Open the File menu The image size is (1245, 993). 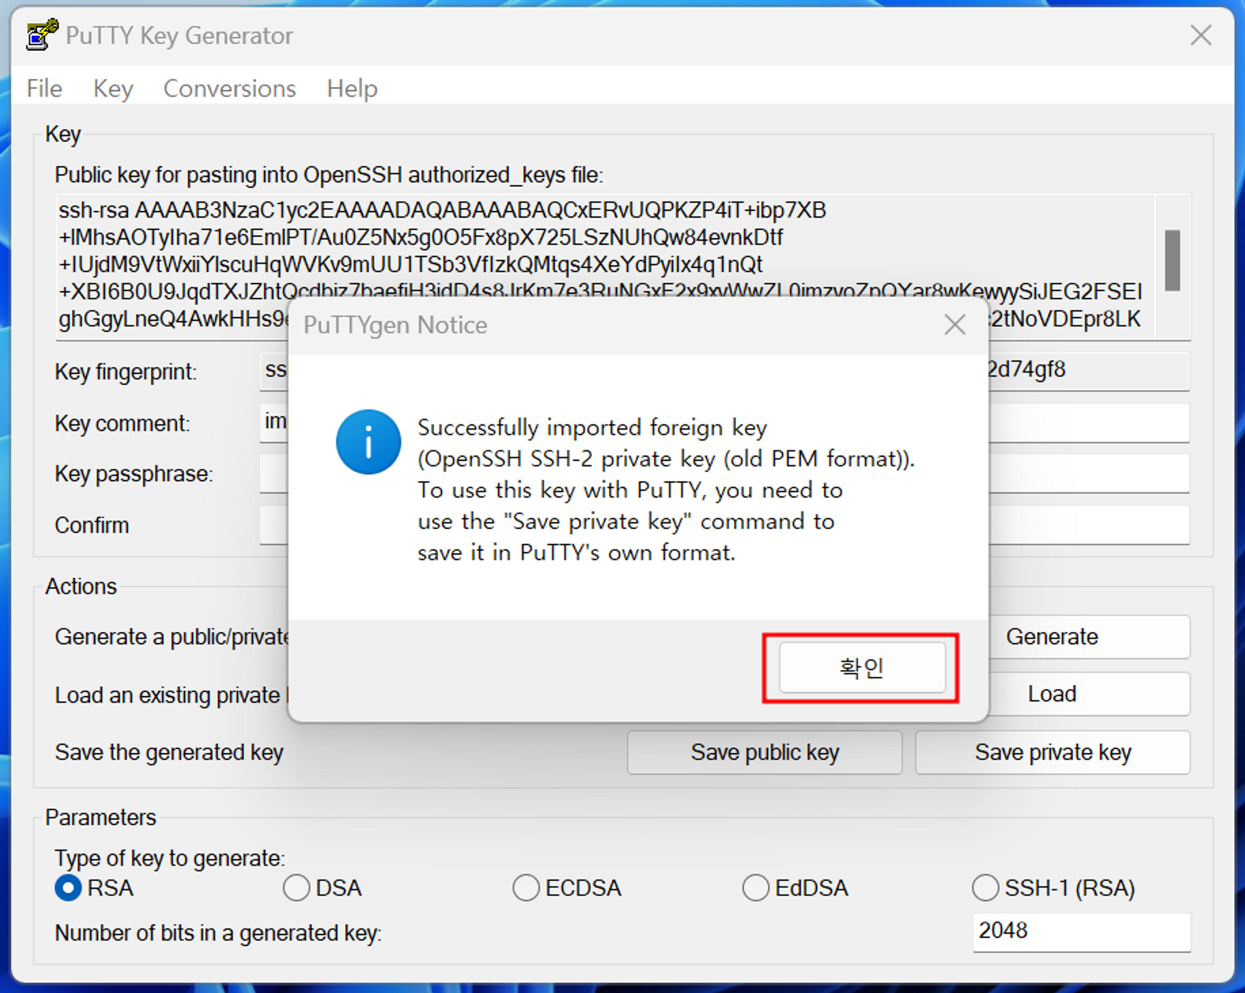point(44,88)
